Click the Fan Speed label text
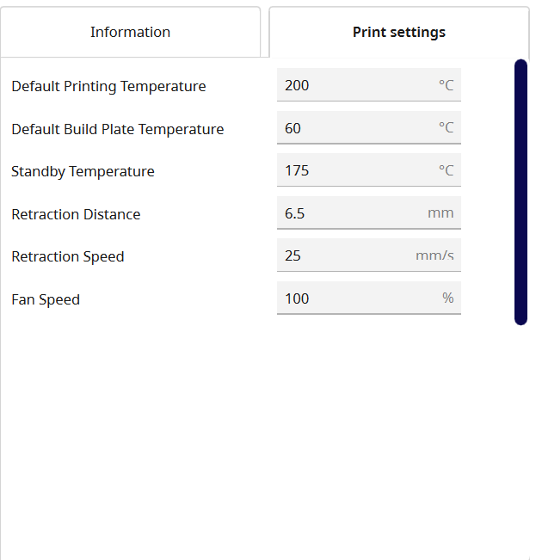Viewport: 542px width, 560px height. (46, 299)
